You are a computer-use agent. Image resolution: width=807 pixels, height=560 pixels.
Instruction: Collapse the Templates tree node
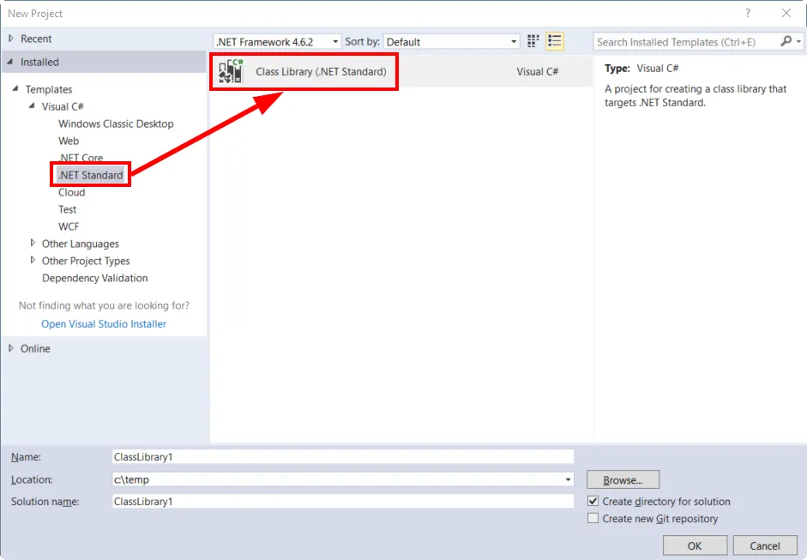click(x=15, y=88)
